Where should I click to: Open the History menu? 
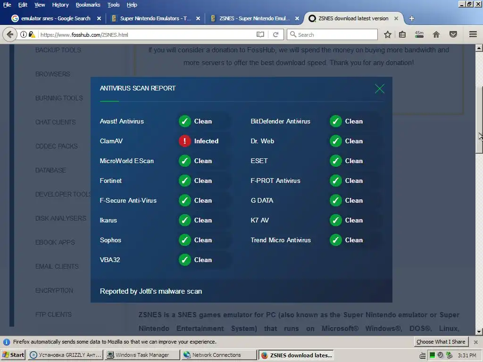pyautogui.click(x=60, y=5)
